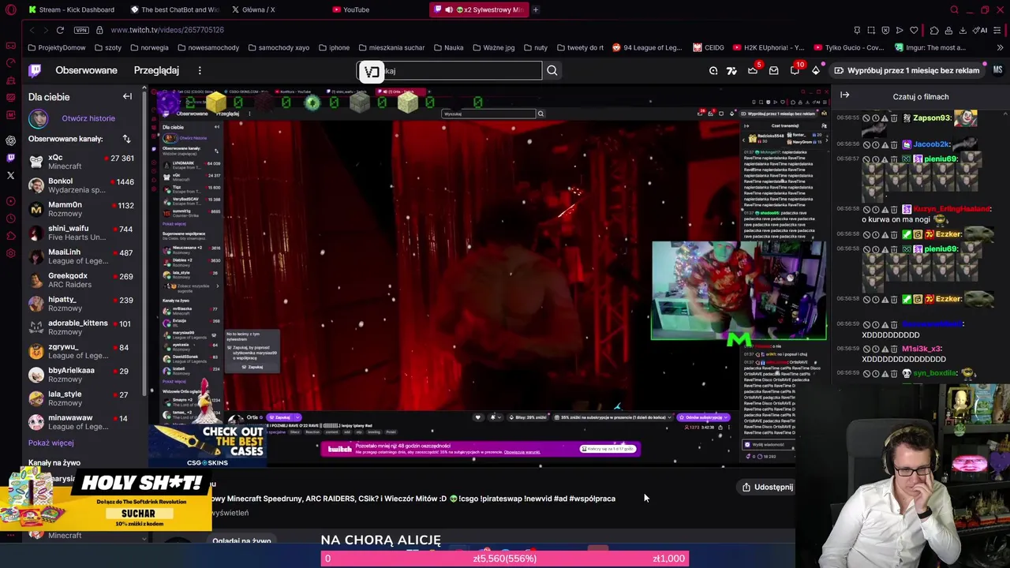Open shini_waifu channel in the sidebar
Viewport: 1010px width, 568px height.
[x=81, y=233]
